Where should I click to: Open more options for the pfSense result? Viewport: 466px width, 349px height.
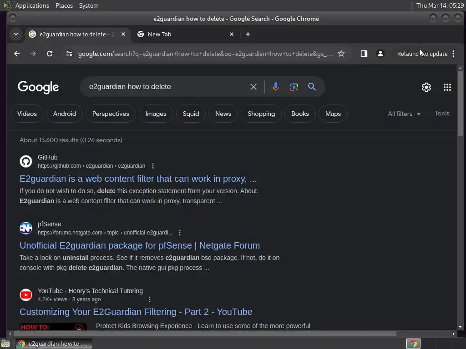click(179, 233)
